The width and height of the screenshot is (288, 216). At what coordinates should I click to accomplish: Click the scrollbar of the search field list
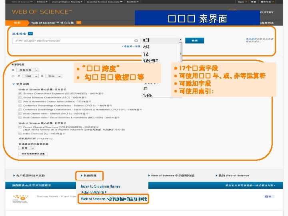pyautogui.click(x=180, y=52)
